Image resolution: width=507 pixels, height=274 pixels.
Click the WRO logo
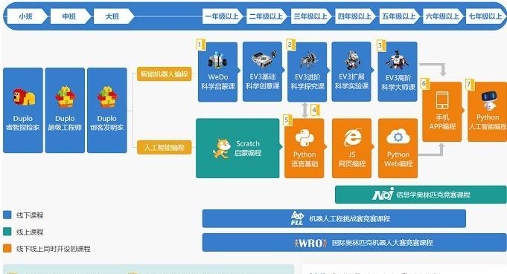click(x=310, y=243)
